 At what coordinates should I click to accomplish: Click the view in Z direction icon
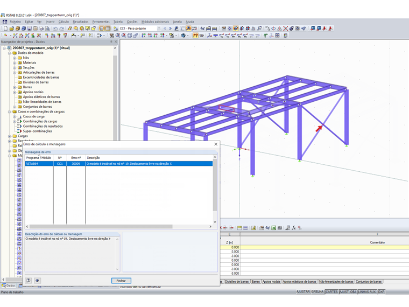156,36
